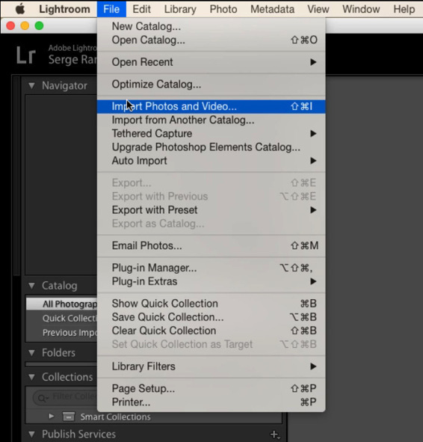
Task: Collapse the Catalog panel
Action: [32, 286]
